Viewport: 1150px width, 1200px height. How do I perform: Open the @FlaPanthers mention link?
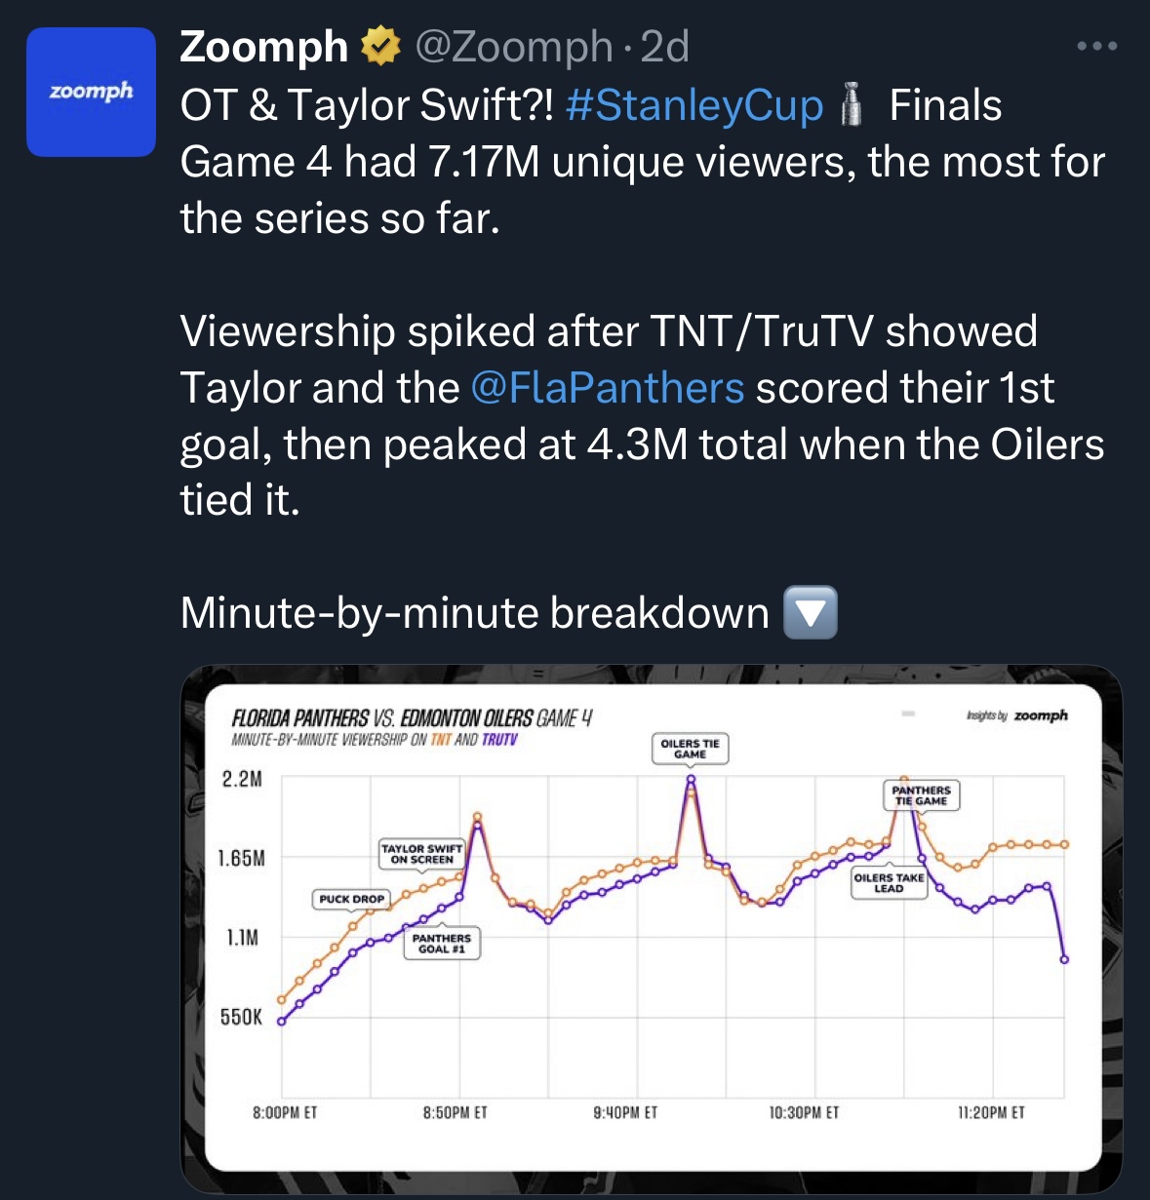607,388
